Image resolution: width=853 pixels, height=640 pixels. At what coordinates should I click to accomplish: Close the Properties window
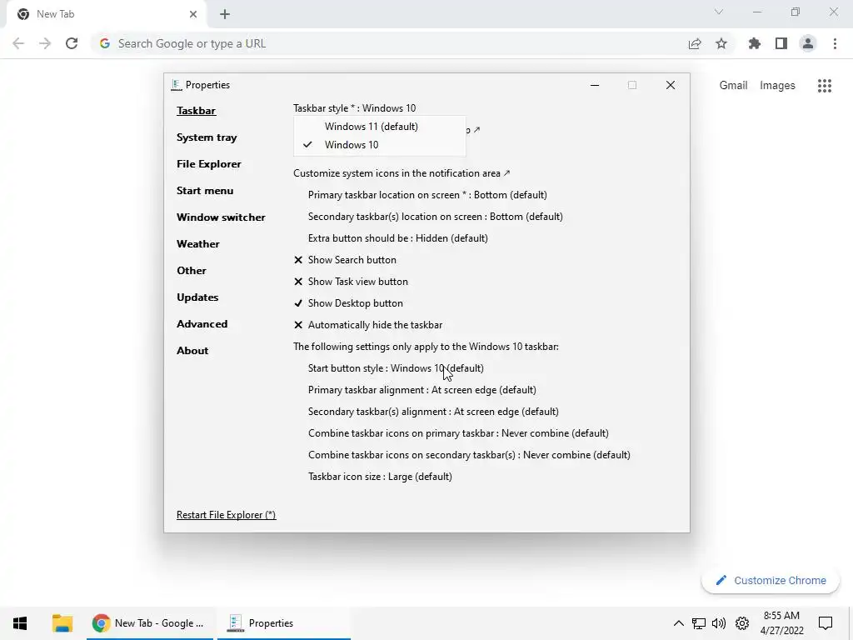click(671, 85)
